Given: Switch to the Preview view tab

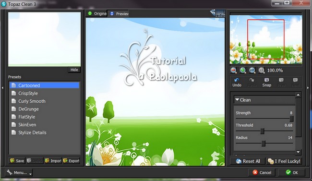Looking at the screenshot, I should tap(119, 13).
